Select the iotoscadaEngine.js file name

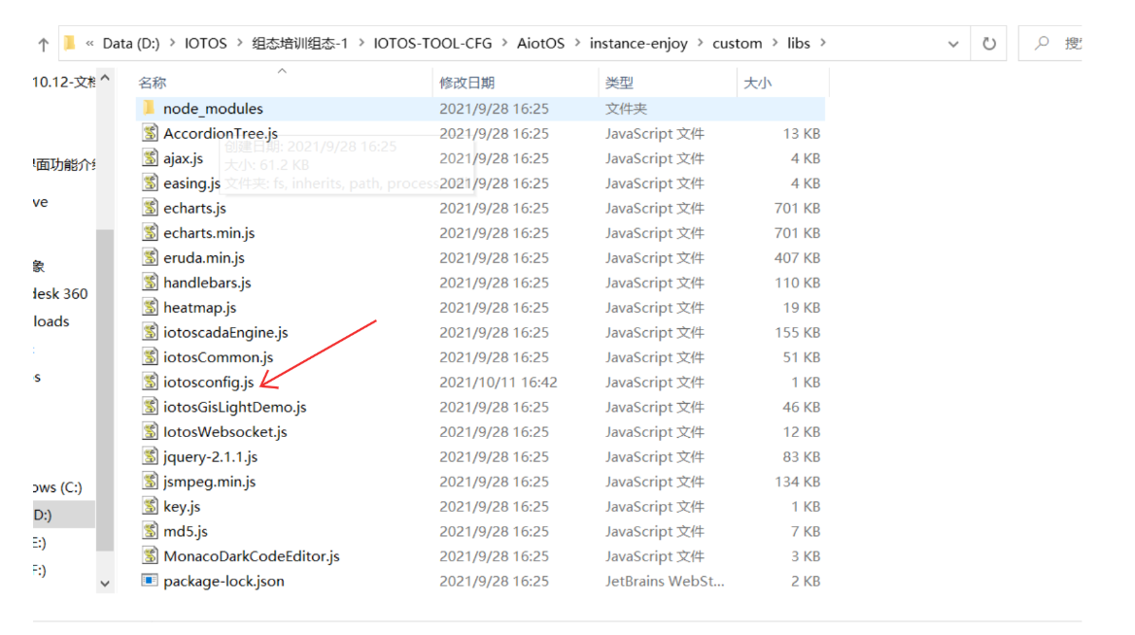(225, 332)
